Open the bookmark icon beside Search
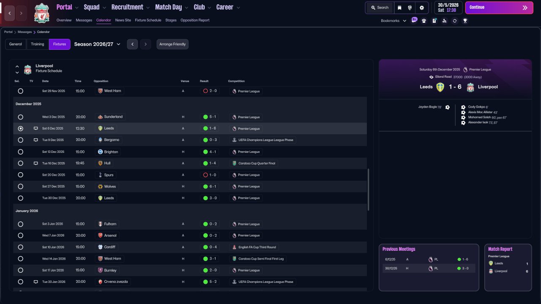 point(399,8)
